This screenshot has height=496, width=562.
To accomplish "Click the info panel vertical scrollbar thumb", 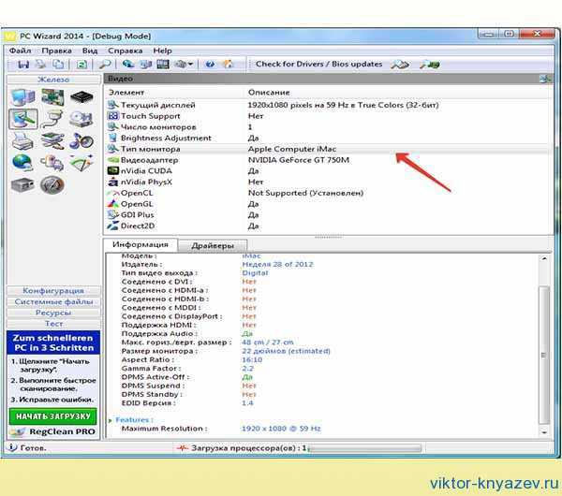I will tap(544, 355).
